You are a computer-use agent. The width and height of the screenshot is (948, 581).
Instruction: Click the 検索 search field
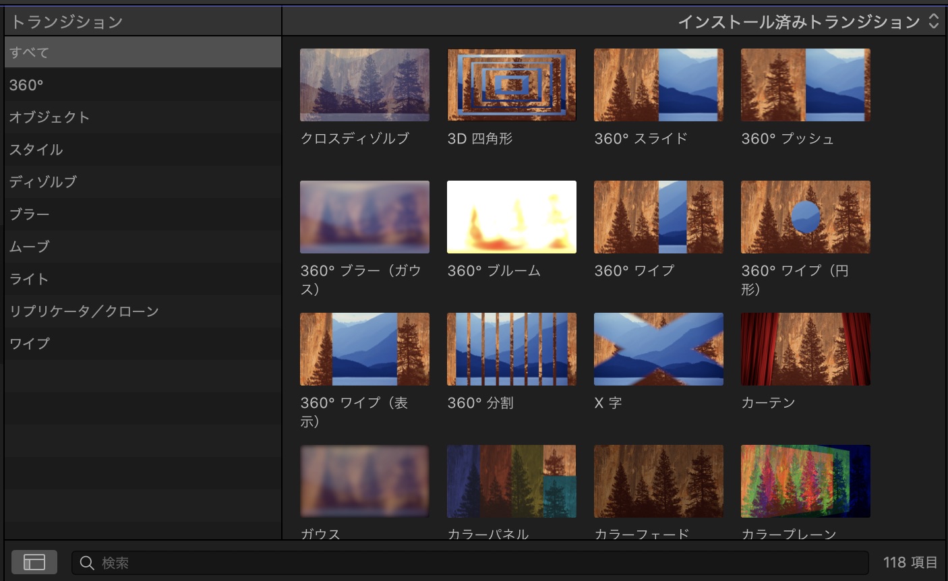(472, 563)
